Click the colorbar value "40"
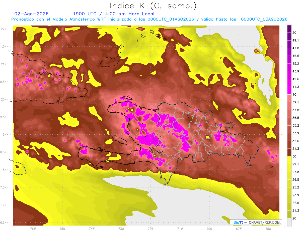This screenshot has width=301, height=232. [295, 94]
